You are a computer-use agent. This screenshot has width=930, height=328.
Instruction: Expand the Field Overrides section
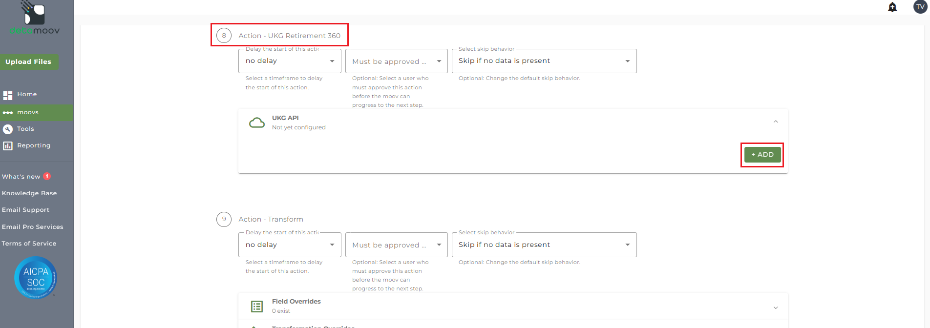[776, 307]
